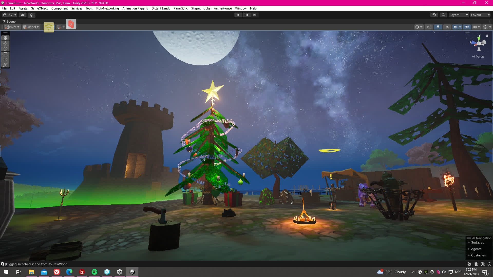Open the Pivot handle position dropdown
Viewport: 493px width, 277px height.
pyautogui.click(x=12, y=27)
